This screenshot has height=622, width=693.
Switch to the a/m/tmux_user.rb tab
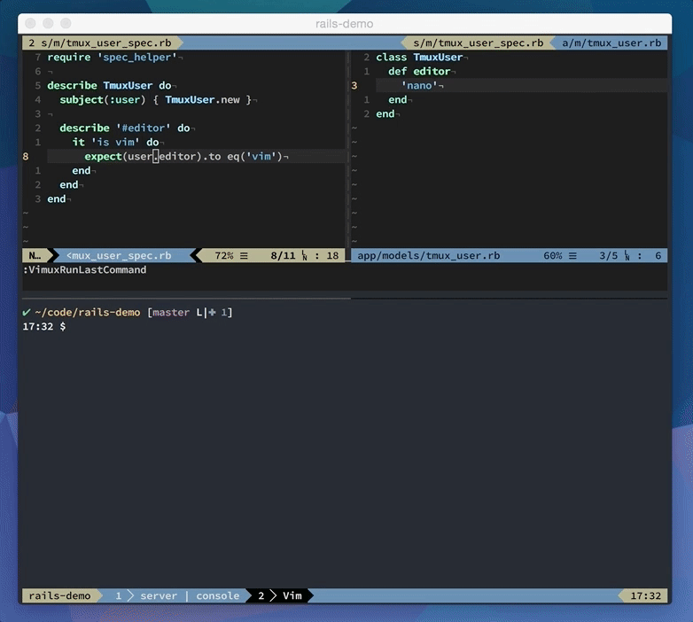tap(611, 43)
